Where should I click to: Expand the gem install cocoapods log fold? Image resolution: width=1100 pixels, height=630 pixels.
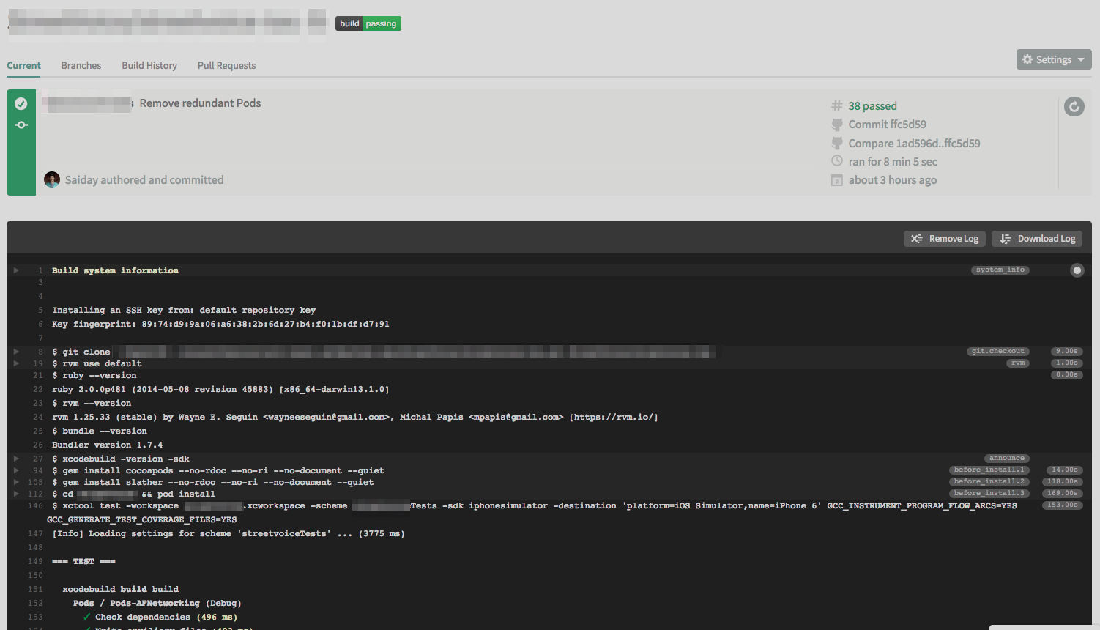click(16, 470)
